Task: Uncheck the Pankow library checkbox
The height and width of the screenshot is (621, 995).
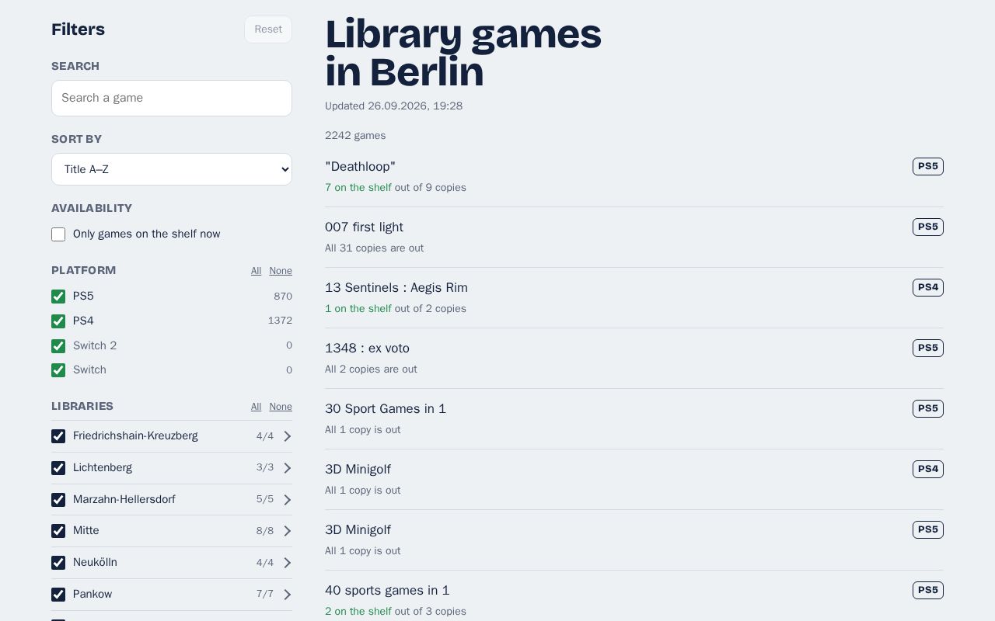Action: click(58, 595)
